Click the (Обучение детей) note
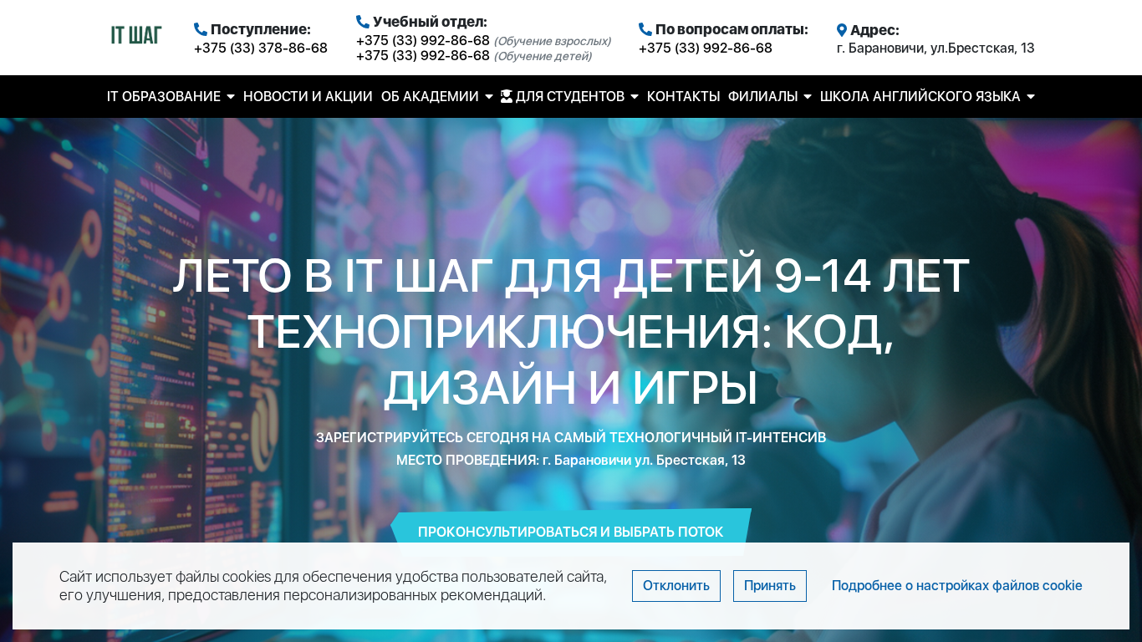The image size is (1142, 642). 543,56
